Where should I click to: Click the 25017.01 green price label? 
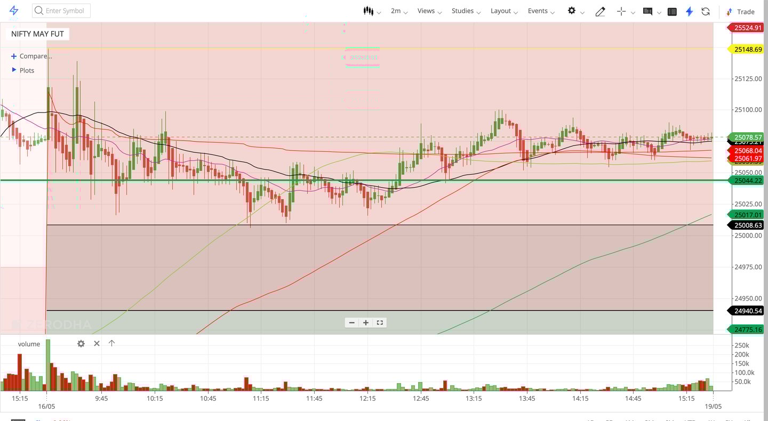pos(747,215)
